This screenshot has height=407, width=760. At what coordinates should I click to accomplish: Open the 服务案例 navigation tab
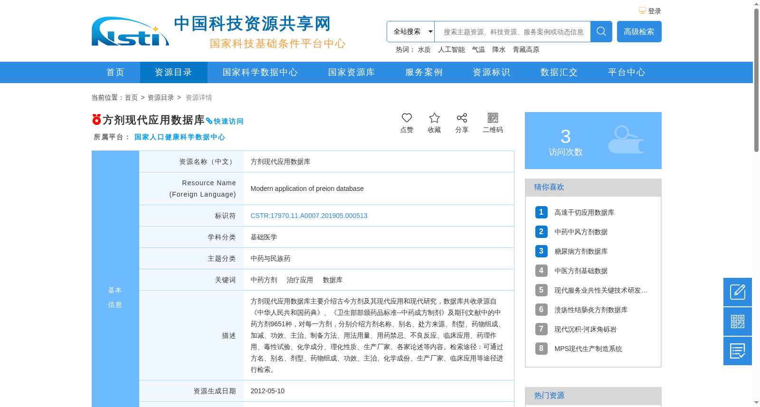[x=424, y=72]
